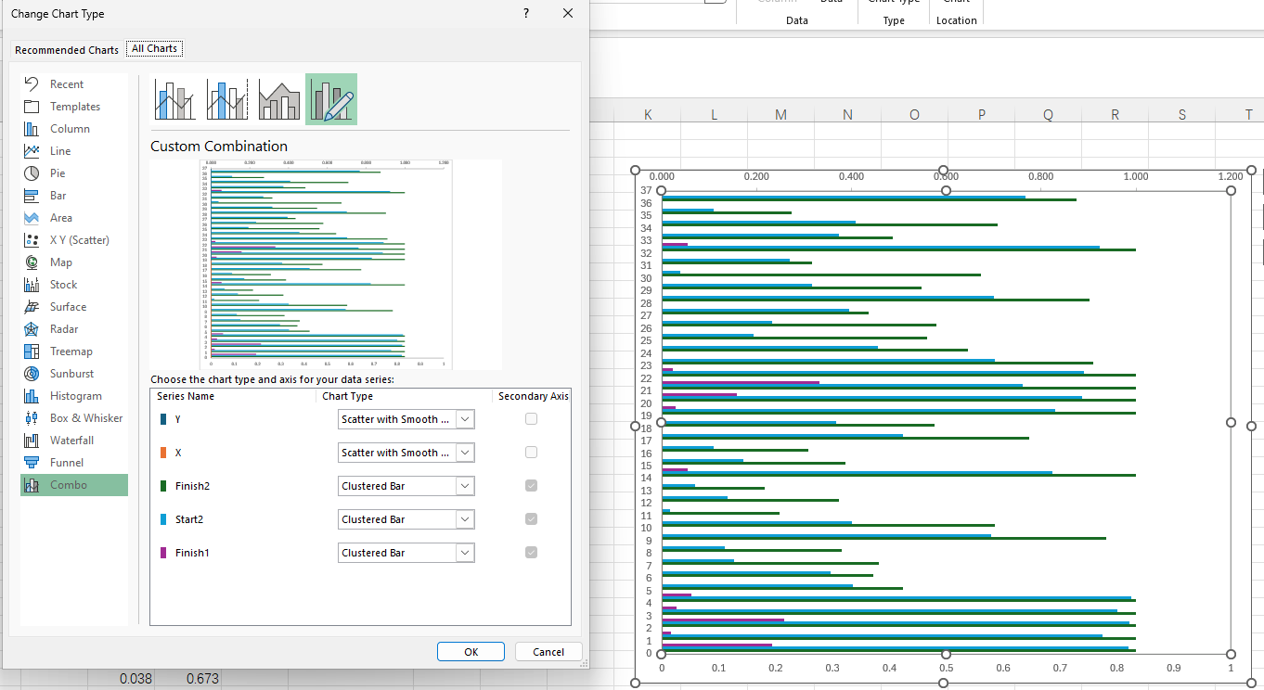Select the Recent chart category icon
1264x690 pixels.
pyautogui.click(x=31, y=84)
